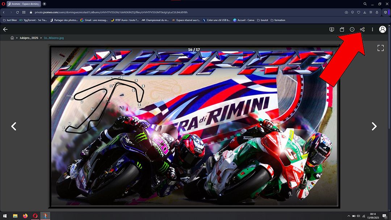Show the previous photo
Viewport: 391px width, 220px height.
14,126
